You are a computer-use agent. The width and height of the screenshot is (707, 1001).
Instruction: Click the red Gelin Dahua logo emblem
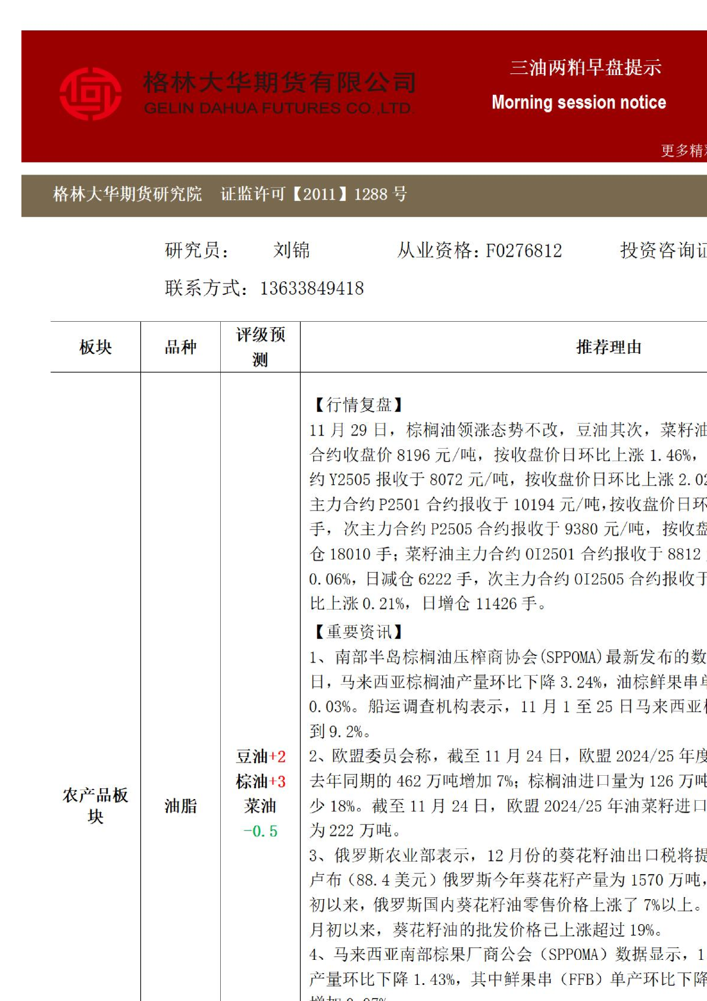(x=90, y=94)
